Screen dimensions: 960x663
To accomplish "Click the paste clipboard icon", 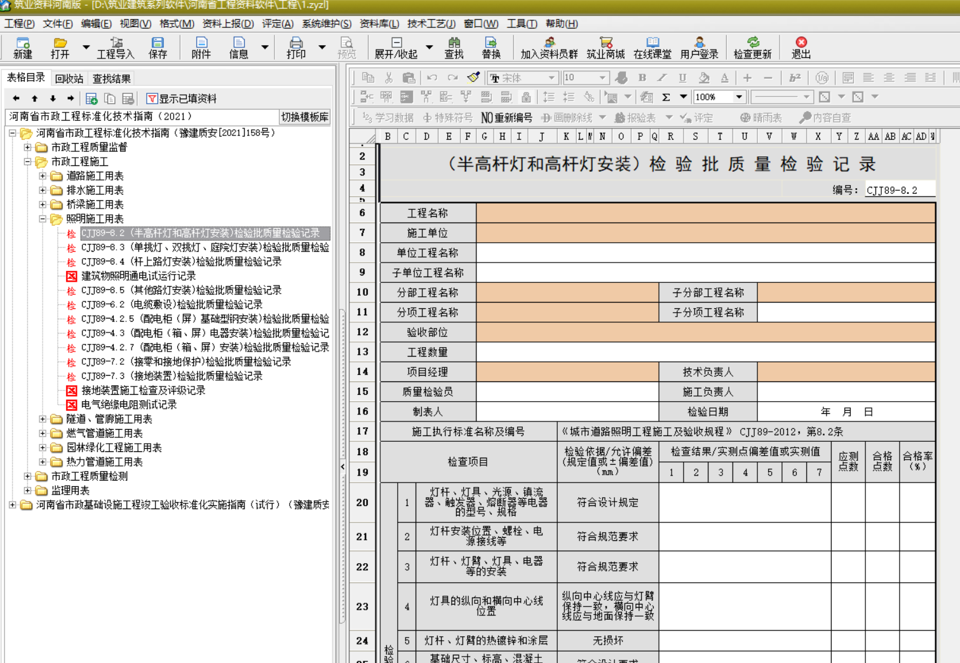I will [409, 78].
